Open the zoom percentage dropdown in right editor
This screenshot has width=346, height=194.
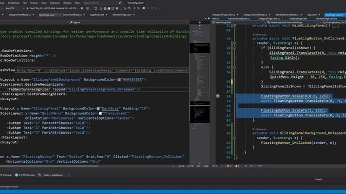coord(221,166)
